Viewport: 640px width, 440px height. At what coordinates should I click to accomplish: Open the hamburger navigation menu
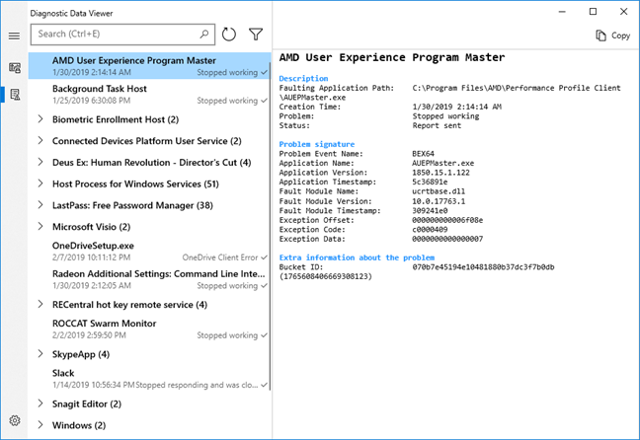14,36
